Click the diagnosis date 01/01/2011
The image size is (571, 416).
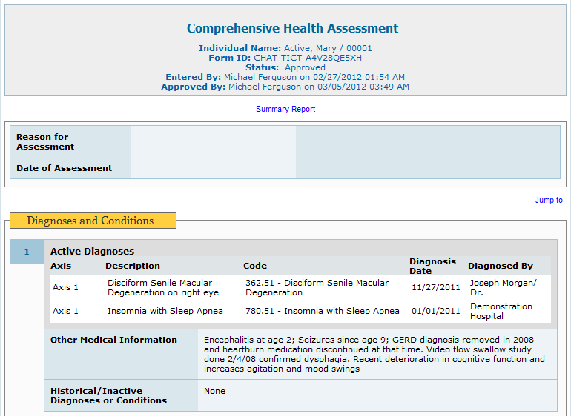[x=436, y=311]
